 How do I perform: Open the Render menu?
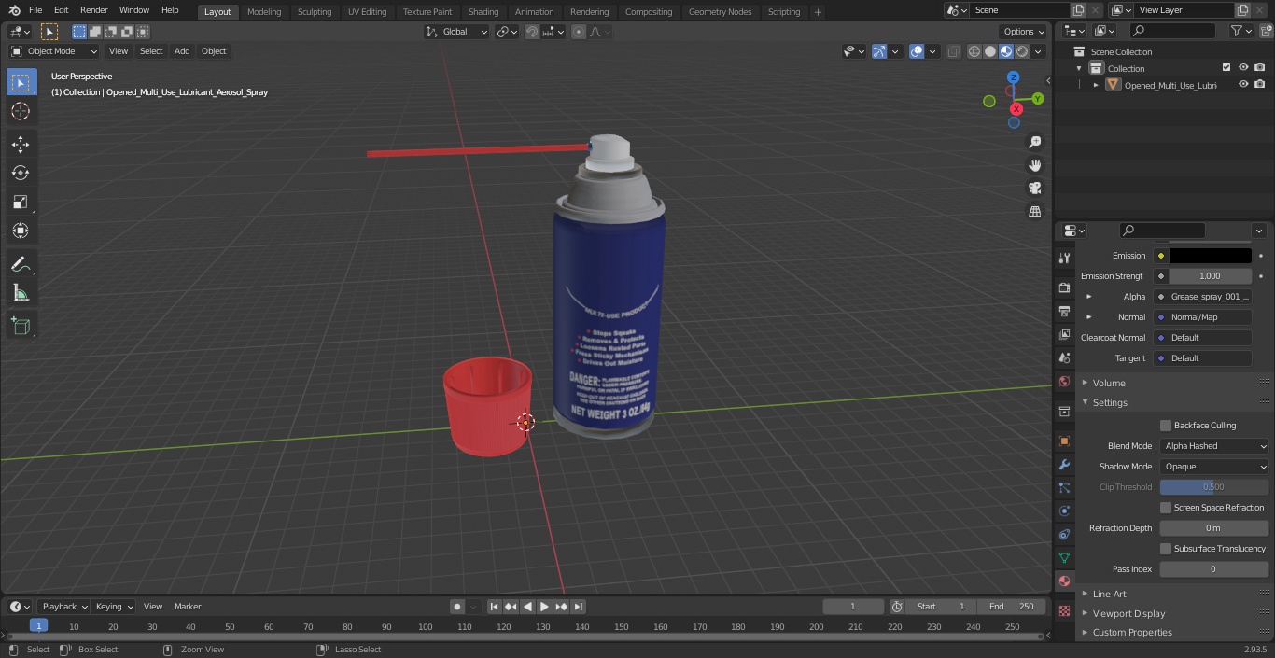93,10
